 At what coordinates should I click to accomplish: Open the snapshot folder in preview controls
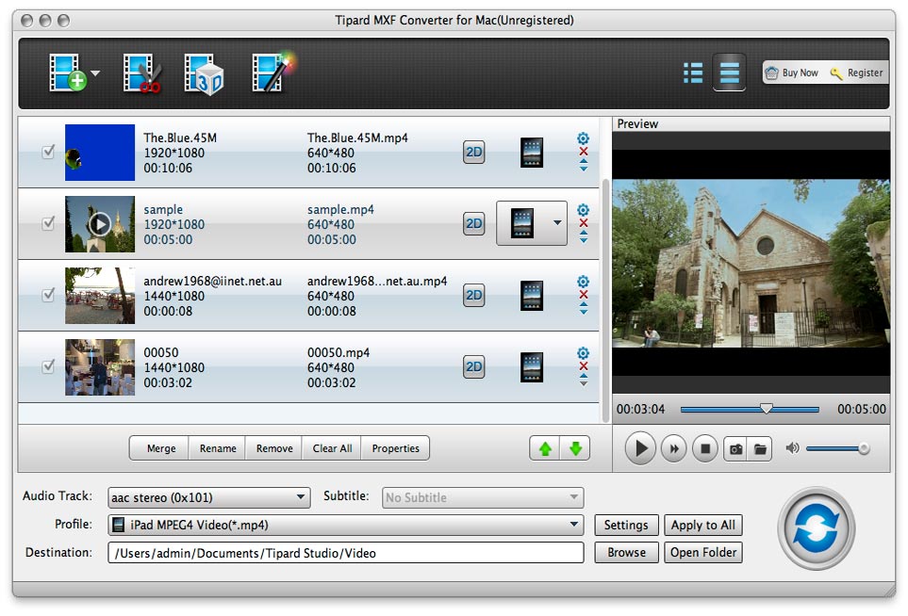(759, 448)
